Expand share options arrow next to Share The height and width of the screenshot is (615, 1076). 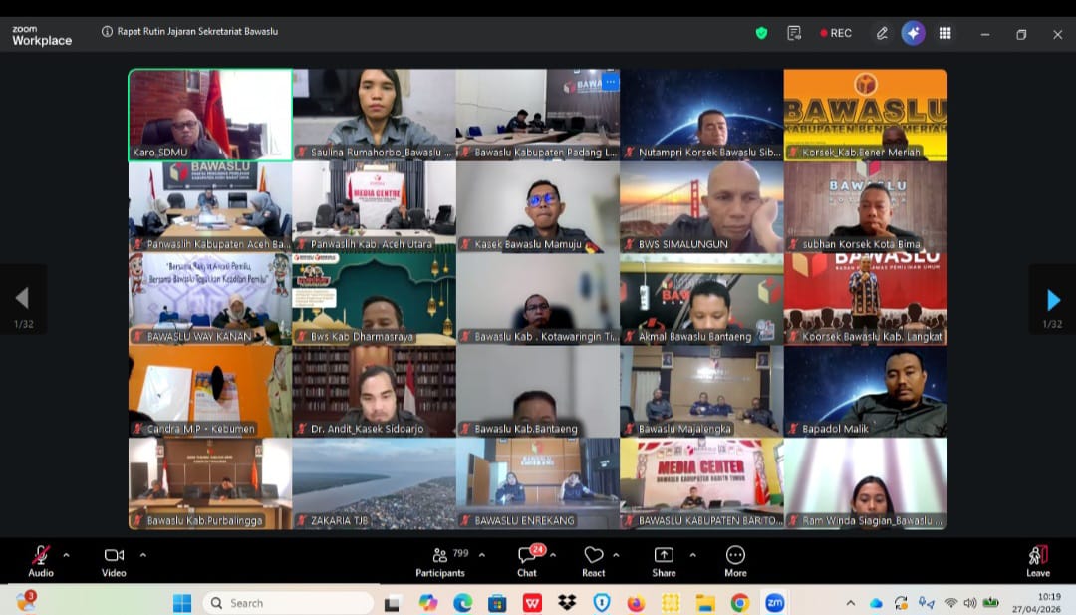coord(692,555)
